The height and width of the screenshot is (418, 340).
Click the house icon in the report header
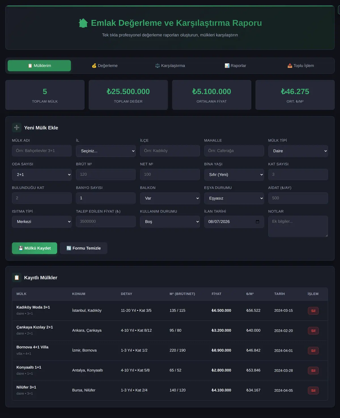pos(83,23)
